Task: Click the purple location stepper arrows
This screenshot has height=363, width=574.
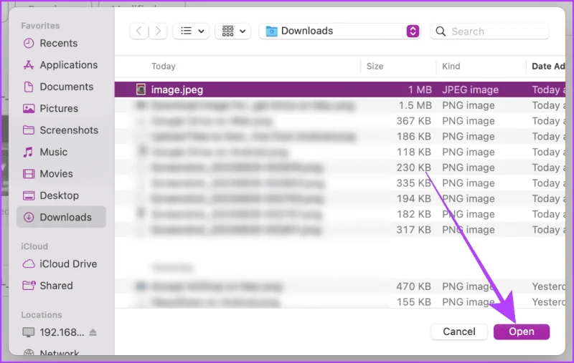Action: pyautogui.click(x=413, y=31)
